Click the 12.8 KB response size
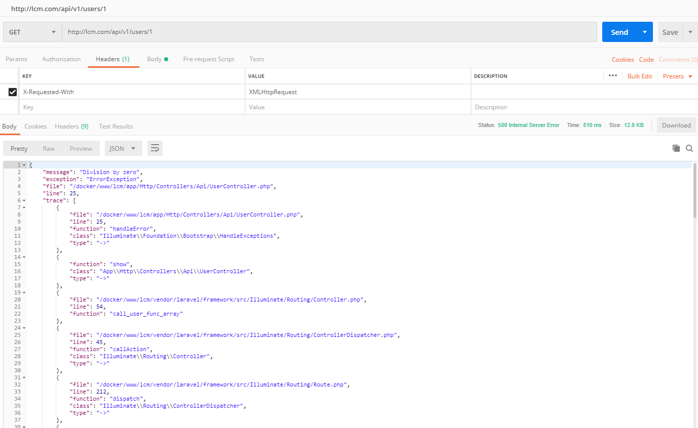 (x=634, y=125)
